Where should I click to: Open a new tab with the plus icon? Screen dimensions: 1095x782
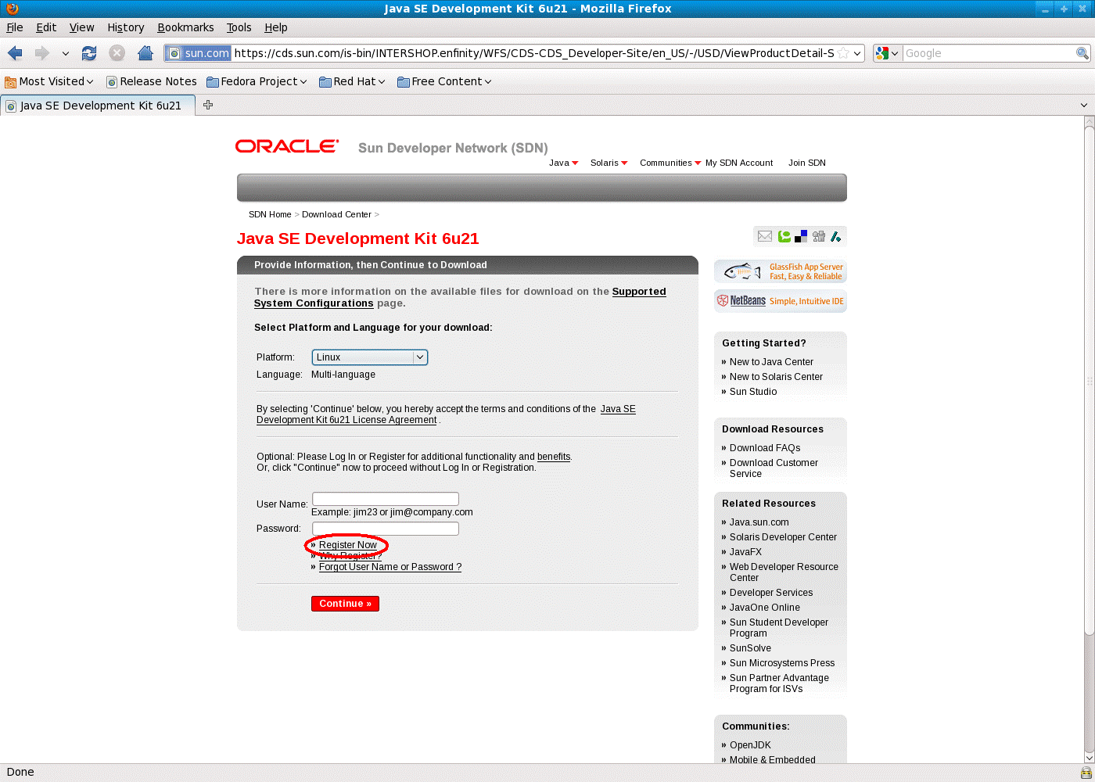[x=208, y=105]
